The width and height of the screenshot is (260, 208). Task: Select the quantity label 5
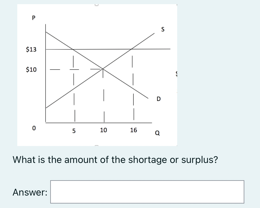click(x=74, y=129)
